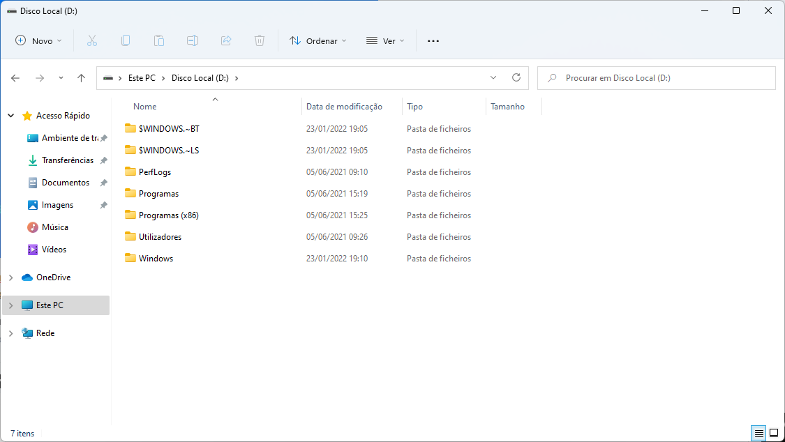Open Imagens in quick access
Screen dimensions: 785x442
(58, 205)
